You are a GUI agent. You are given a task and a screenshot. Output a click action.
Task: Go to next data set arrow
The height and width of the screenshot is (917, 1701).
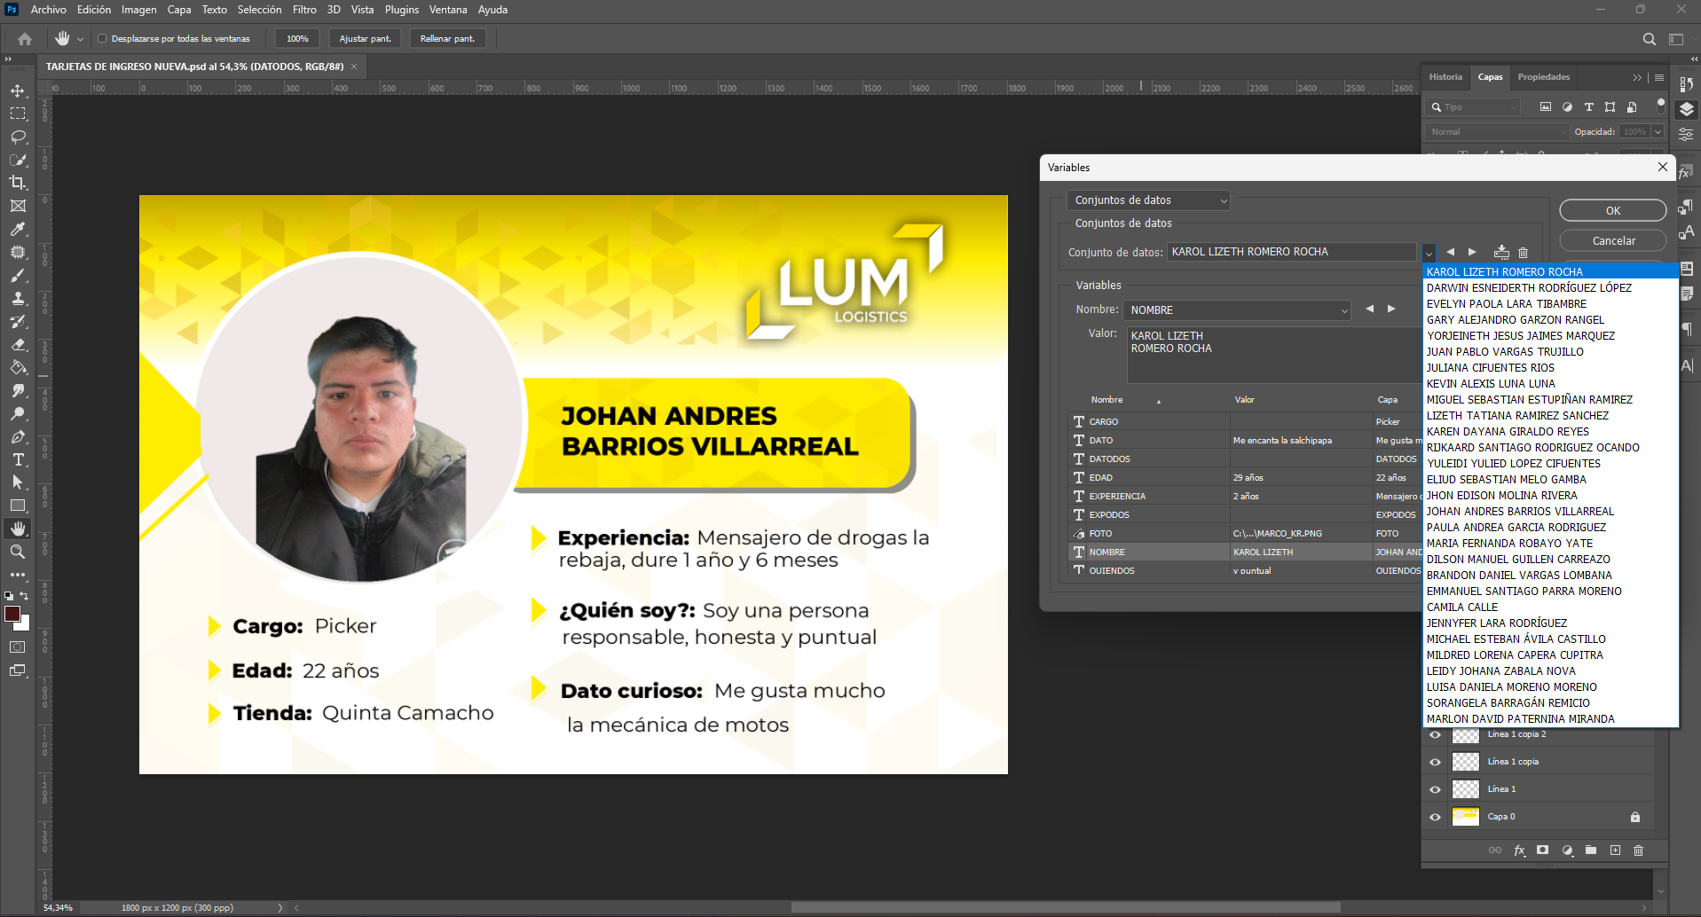[x=1473, y=253]
